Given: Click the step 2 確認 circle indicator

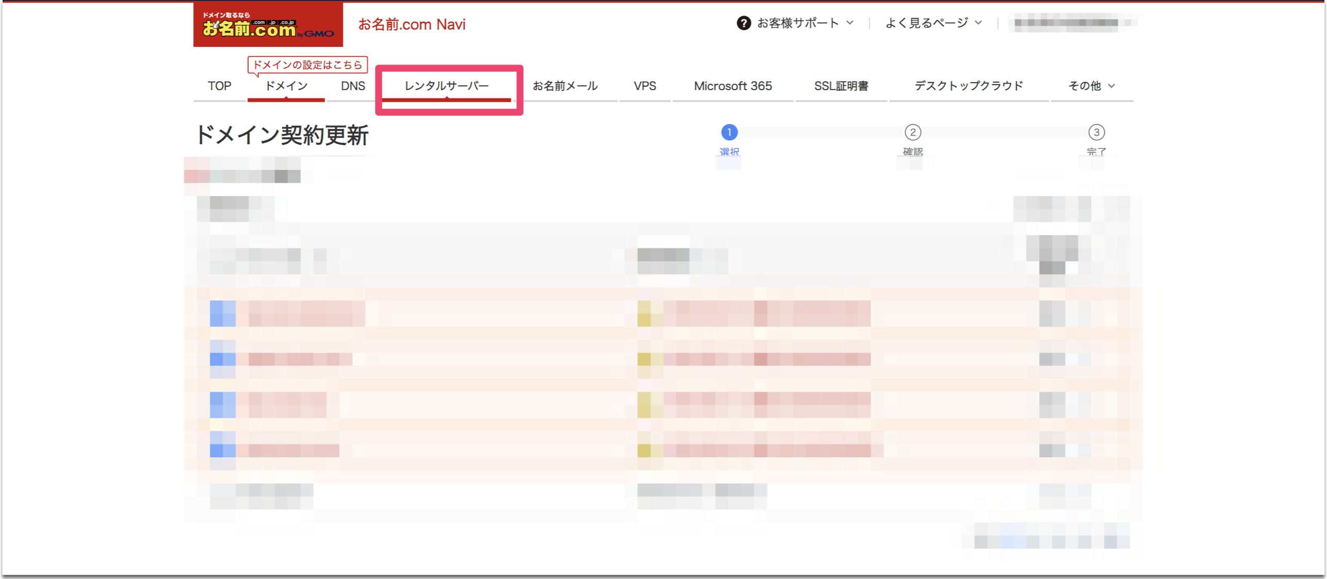Looking at the screenshot, I should 913,132.
